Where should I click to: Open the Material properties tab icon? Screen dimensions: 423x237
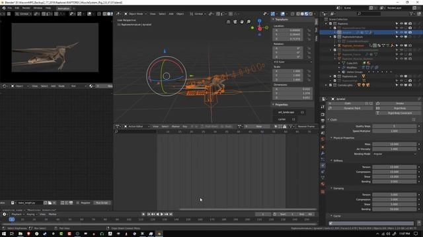(x=323, y=184)
